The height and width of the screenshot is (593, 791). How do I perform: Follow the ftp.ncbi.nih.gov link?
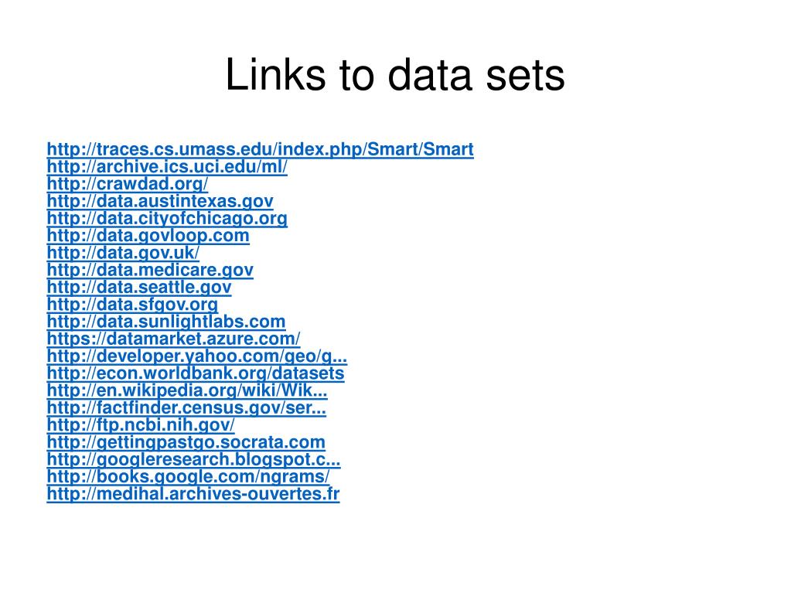(x=141, y=424)
